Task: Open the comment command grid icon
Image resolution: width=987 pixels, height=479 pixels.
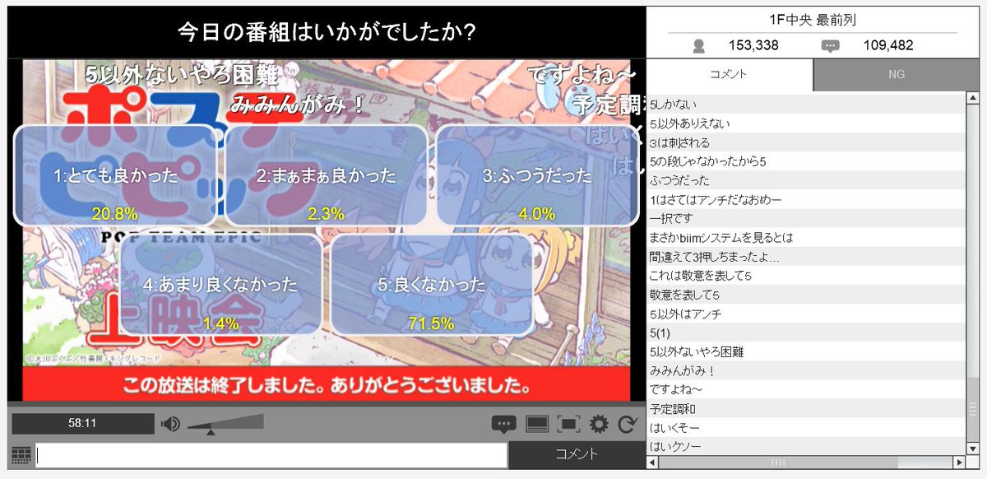Action: (x=21, y=455)
